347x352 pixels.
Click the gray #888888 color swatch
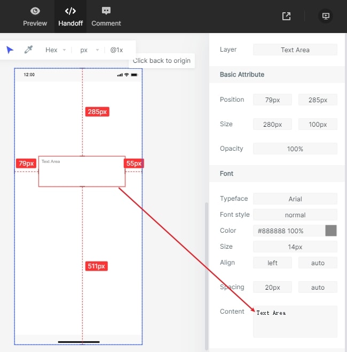tap(331, 231)
